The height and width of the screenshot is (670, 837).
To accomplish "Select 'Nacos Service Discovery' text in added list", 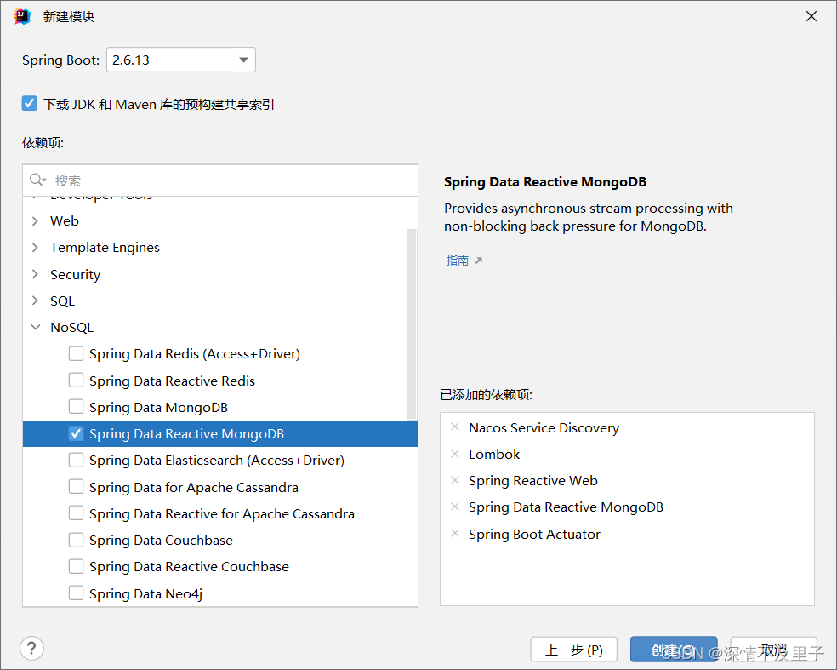I will 544,427.
